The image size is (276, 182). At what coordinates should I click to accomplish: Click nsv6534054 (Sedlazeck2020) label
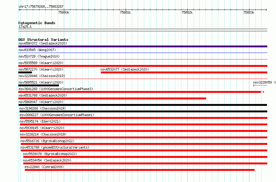pyautogui.click(x=47, y=160)
